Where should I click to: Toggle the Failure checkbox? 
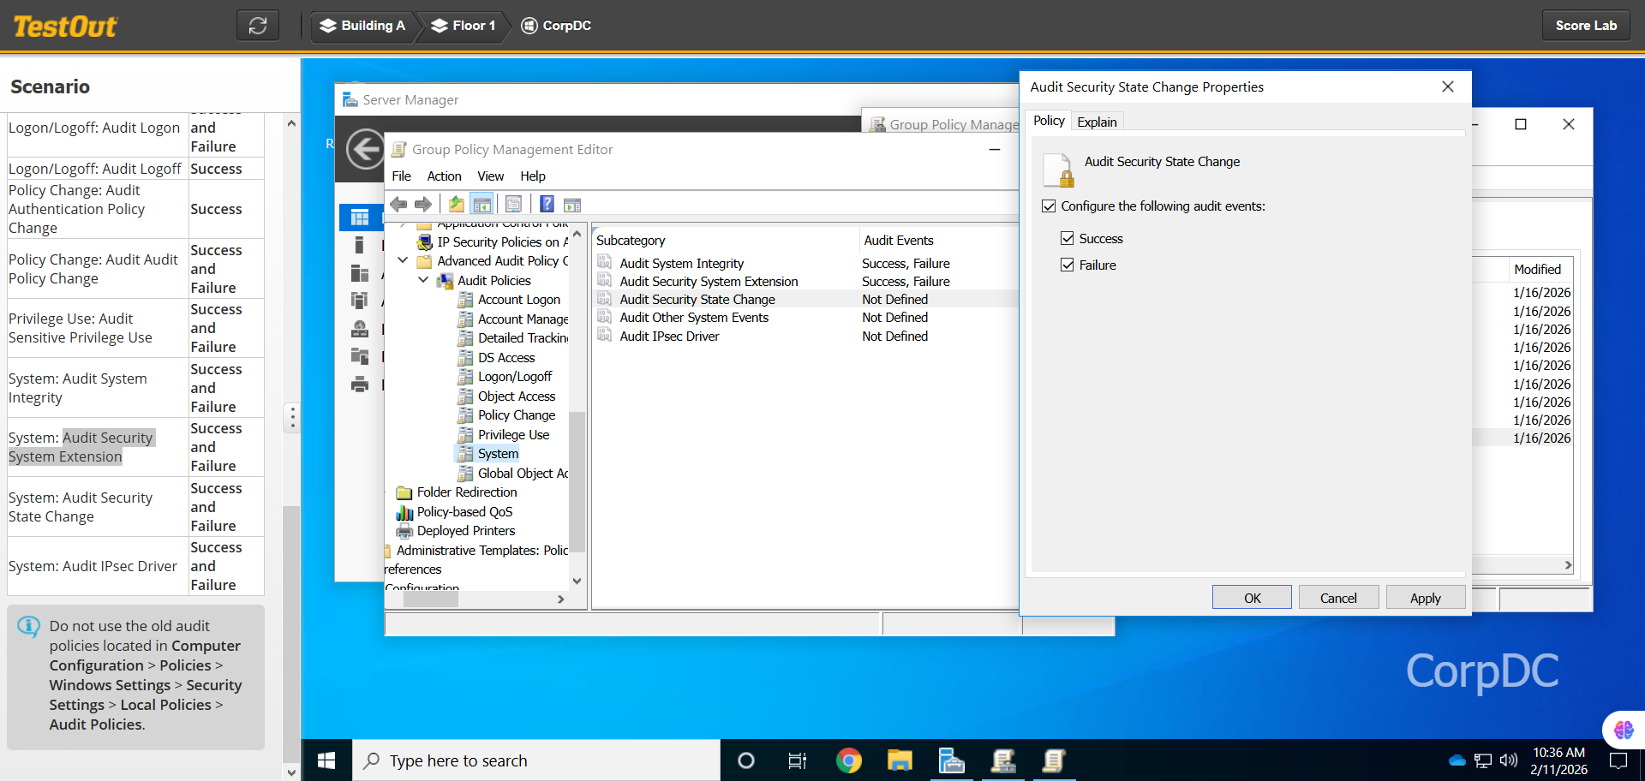click(1068, 265)
